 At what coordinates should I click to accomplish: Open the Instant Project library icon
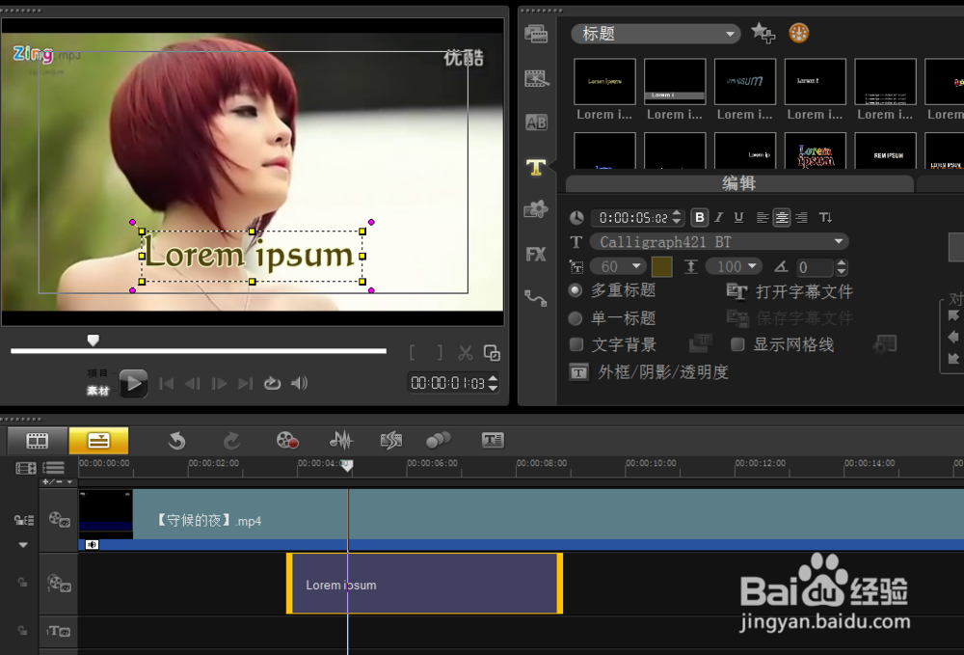pyautogui.click(x=536, y=78)
